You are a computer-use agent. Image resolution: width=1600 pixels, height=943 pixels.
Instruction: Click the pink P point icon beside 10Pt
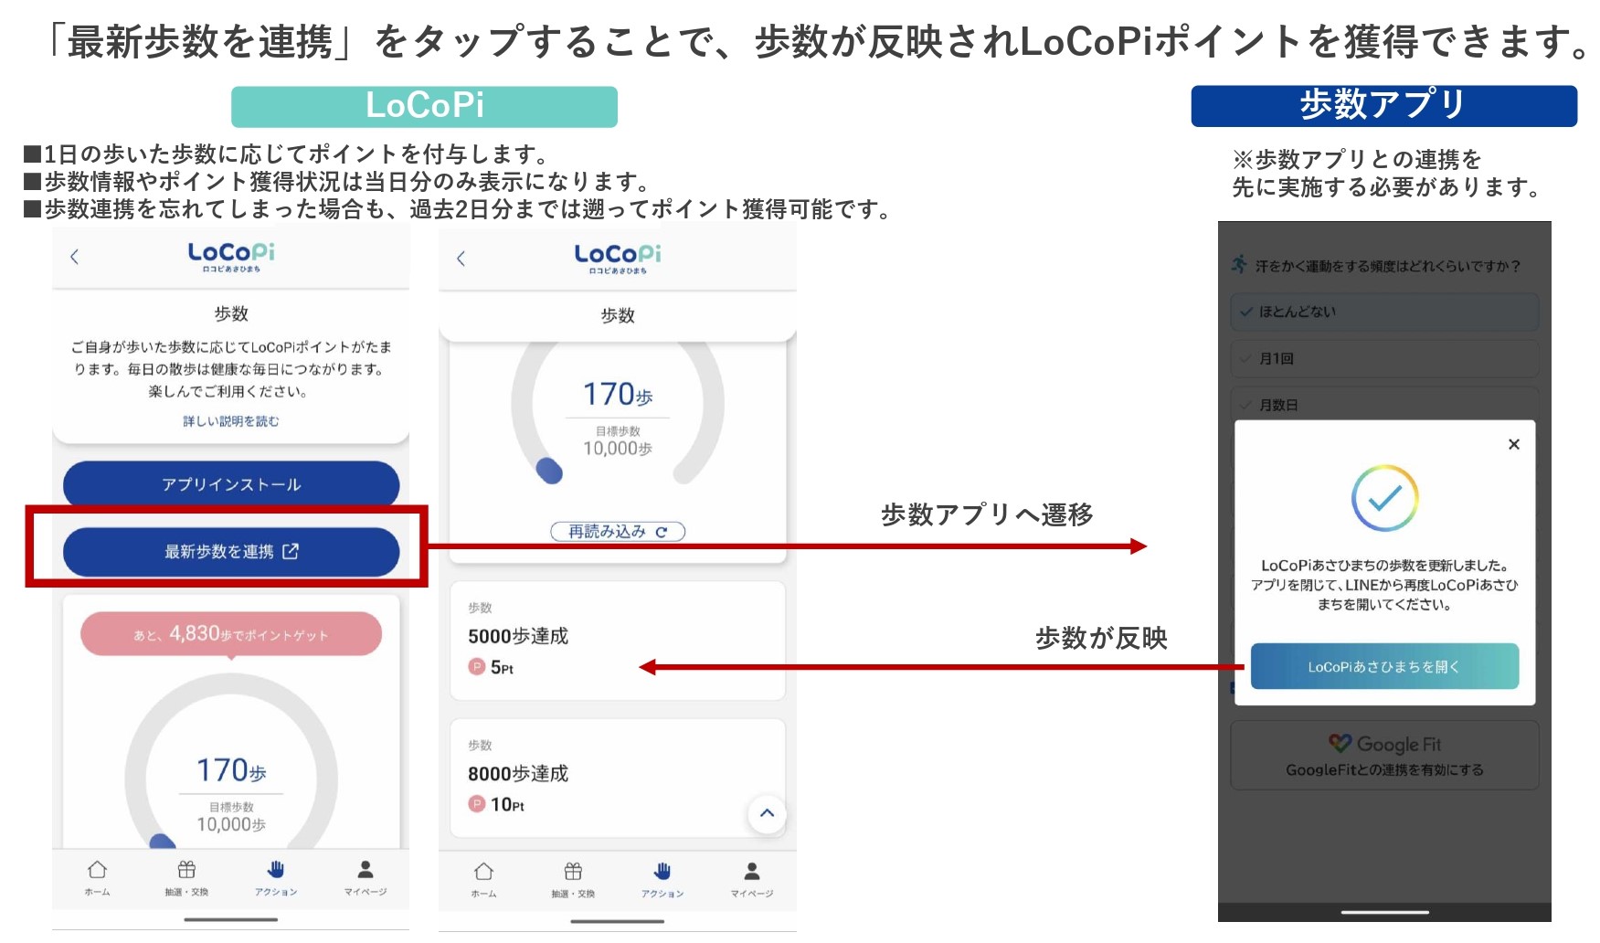click(x=477, y=804)
